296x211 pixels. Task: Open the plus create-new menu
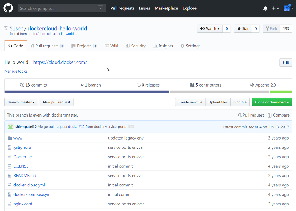275,8
